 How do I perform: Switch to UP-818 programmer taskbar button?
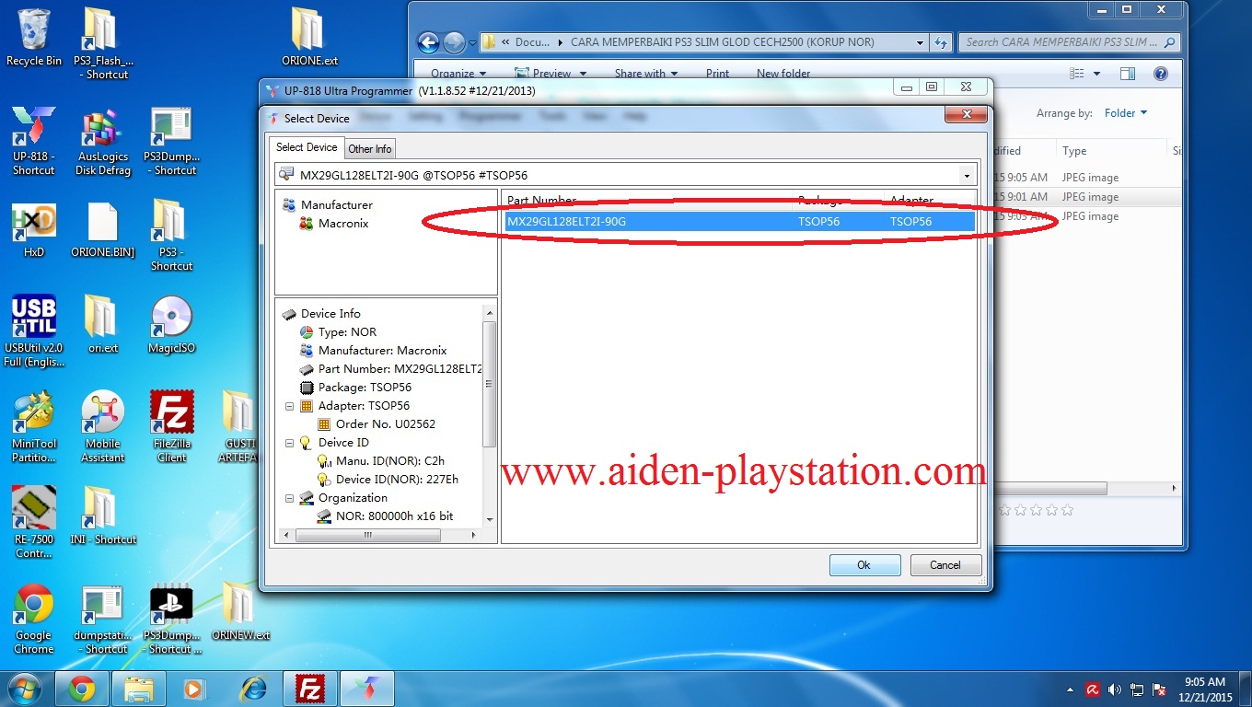[367, 689]
